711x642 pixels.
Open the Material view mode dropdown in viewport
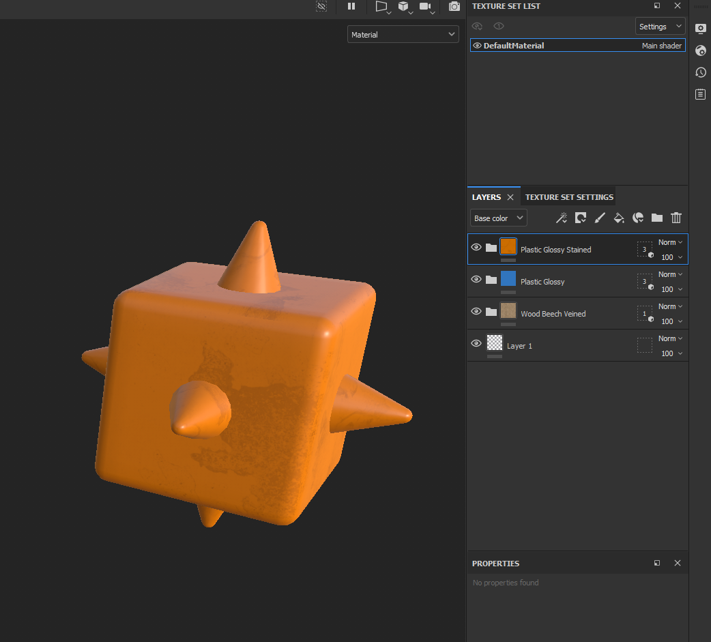tap(403, 33)
